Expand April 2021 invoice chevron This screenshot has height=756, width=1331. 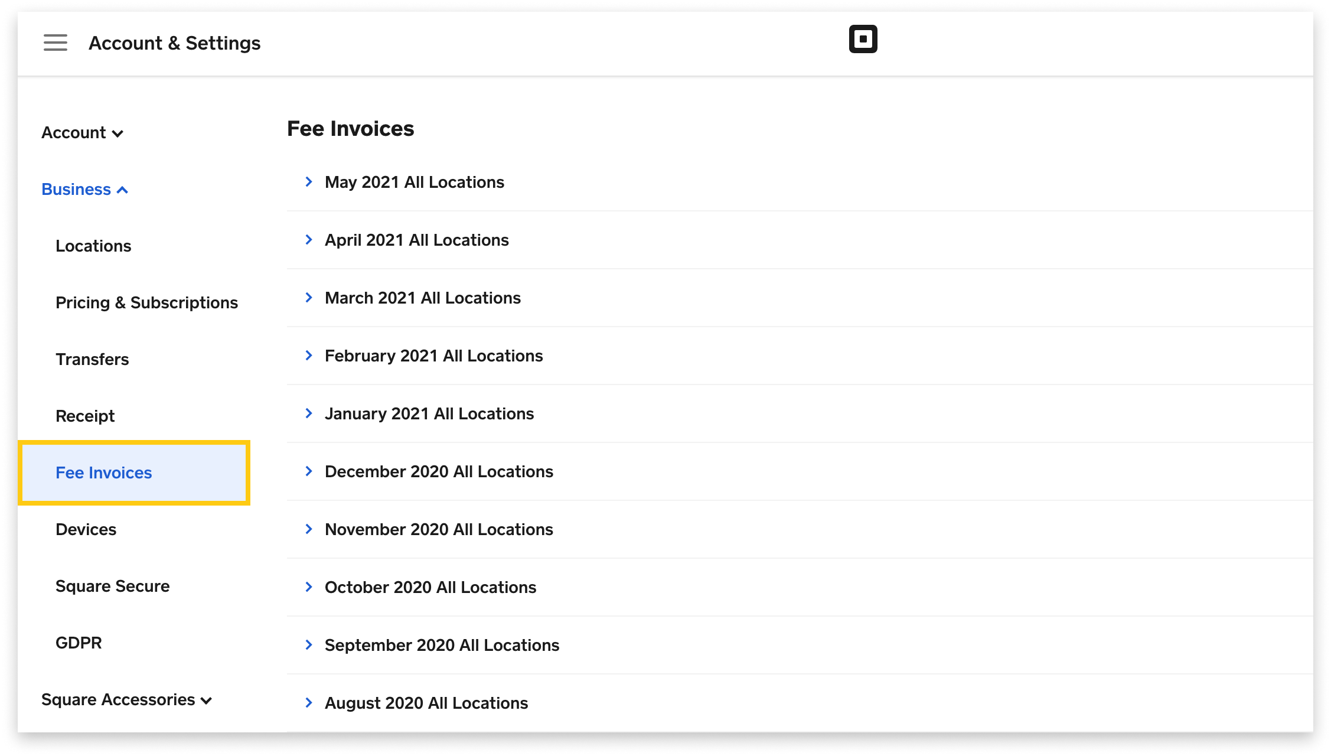pos(308,240)
